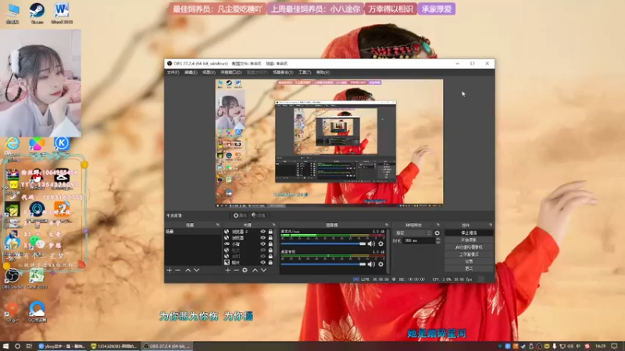Add a new scene with plus icon
This screenshot has height=351, width=625.
169,270
